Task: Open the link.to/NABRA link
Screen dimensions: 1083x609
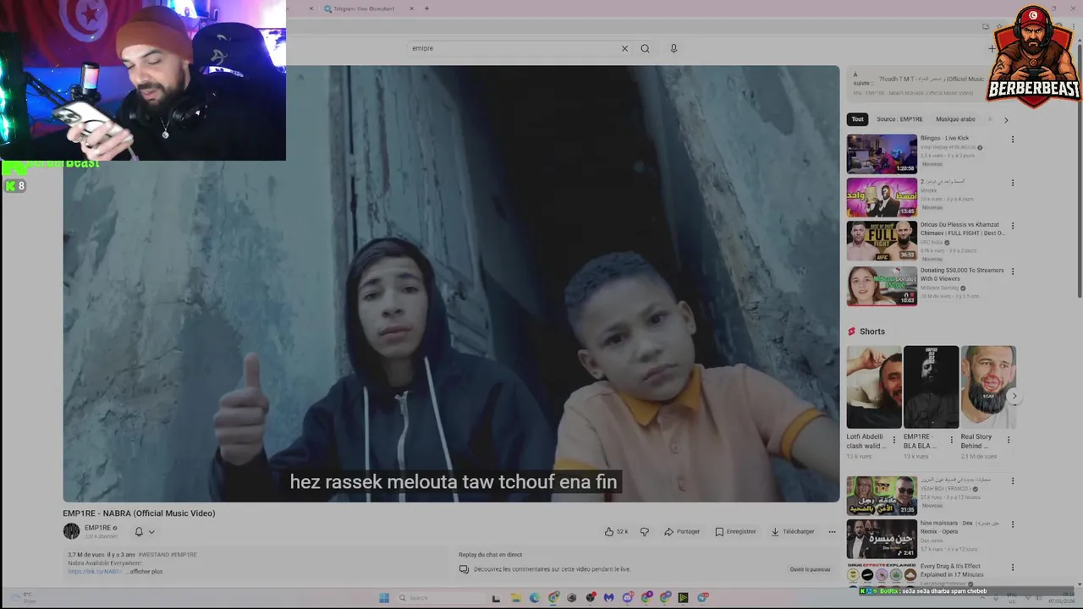Action: point(95,571)
